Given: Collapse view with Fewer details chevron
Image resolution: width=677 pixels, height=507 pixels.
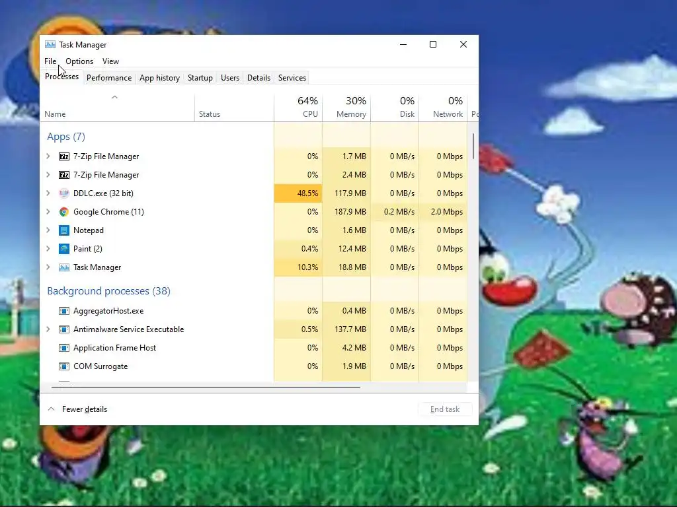Looking at the screenshot, I should 51,409.
